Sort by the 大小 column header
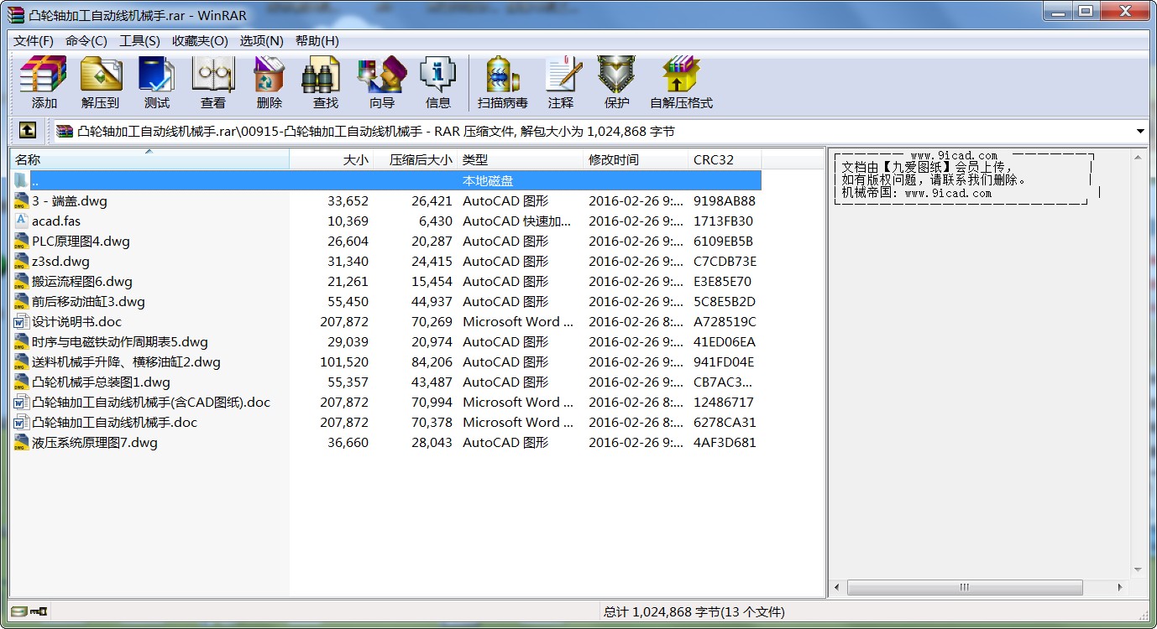The height and width of the screenshot is (629, 1157). coord(332,159)
